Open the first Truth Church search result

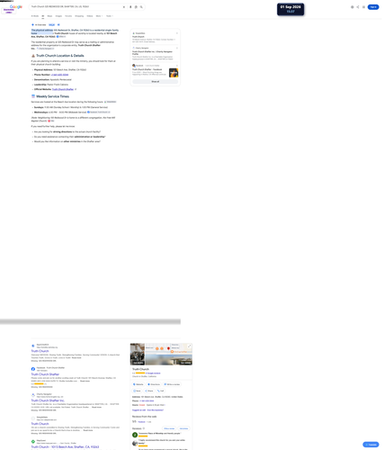tap(40, 351)
